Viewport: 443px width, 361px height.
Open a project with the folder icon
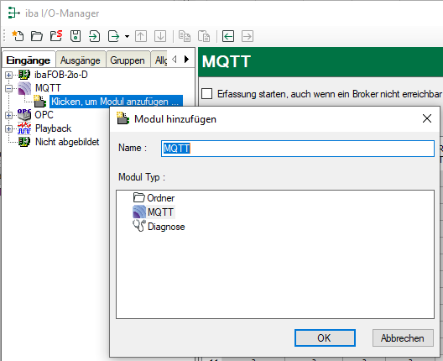pos(37,36)
